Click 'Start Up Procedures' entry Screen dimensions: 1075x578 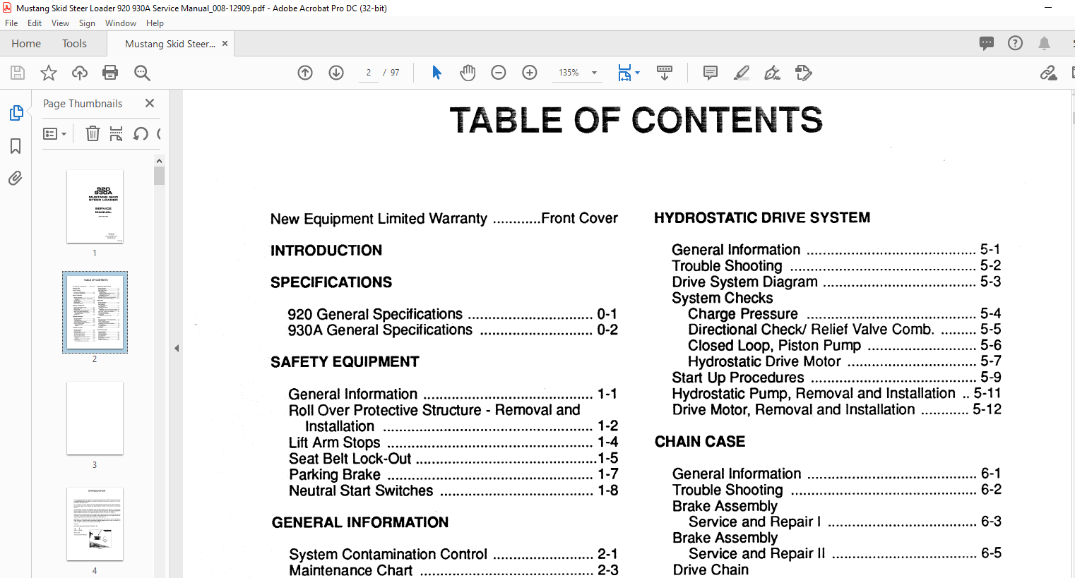click(x=836, y=378)
